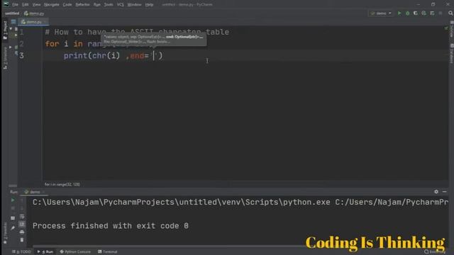Open the TODO tool window button
Viewport: 454px width, 255px height.
point(21,252)
